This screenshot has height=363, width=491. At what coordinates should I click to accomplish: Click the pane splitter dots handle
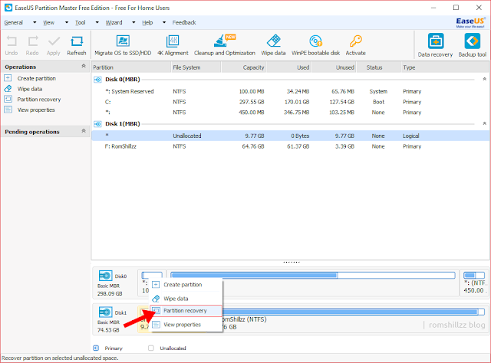pos(292,263)
